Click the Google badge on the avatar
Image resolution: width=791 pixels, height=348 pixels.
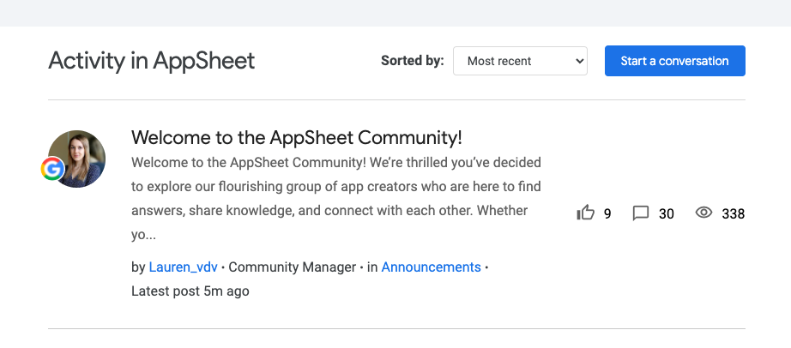pos(52,169)
